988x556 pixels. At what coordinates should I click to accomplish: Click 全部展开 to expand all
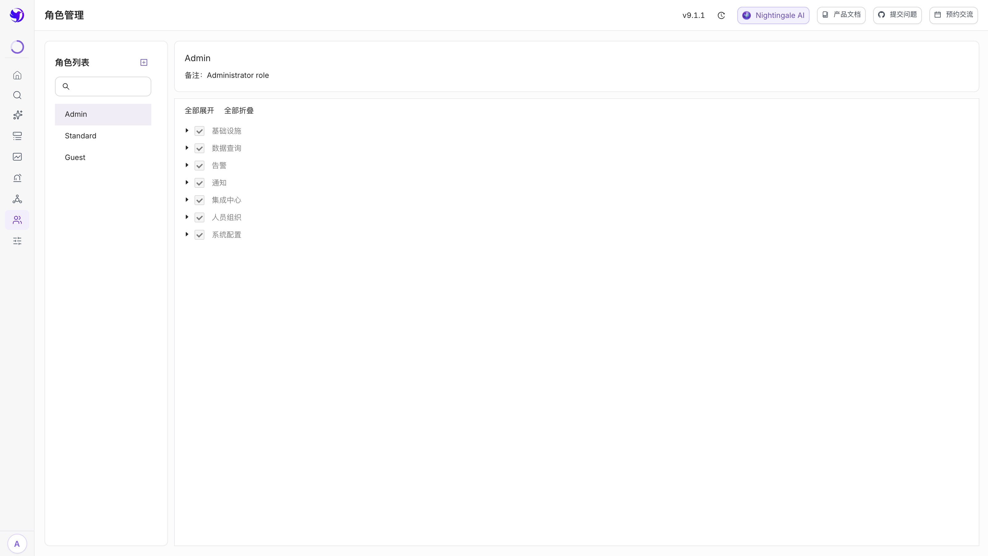tap(199, 111)
